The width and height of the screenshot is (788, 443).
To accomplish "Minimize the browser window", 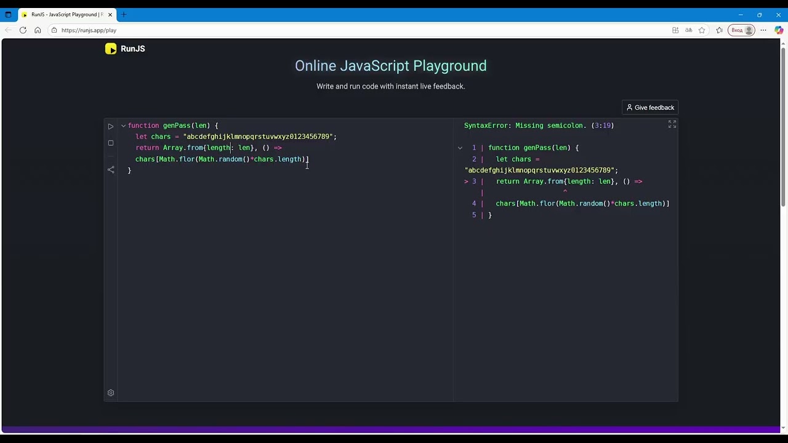I will [741, 14].
